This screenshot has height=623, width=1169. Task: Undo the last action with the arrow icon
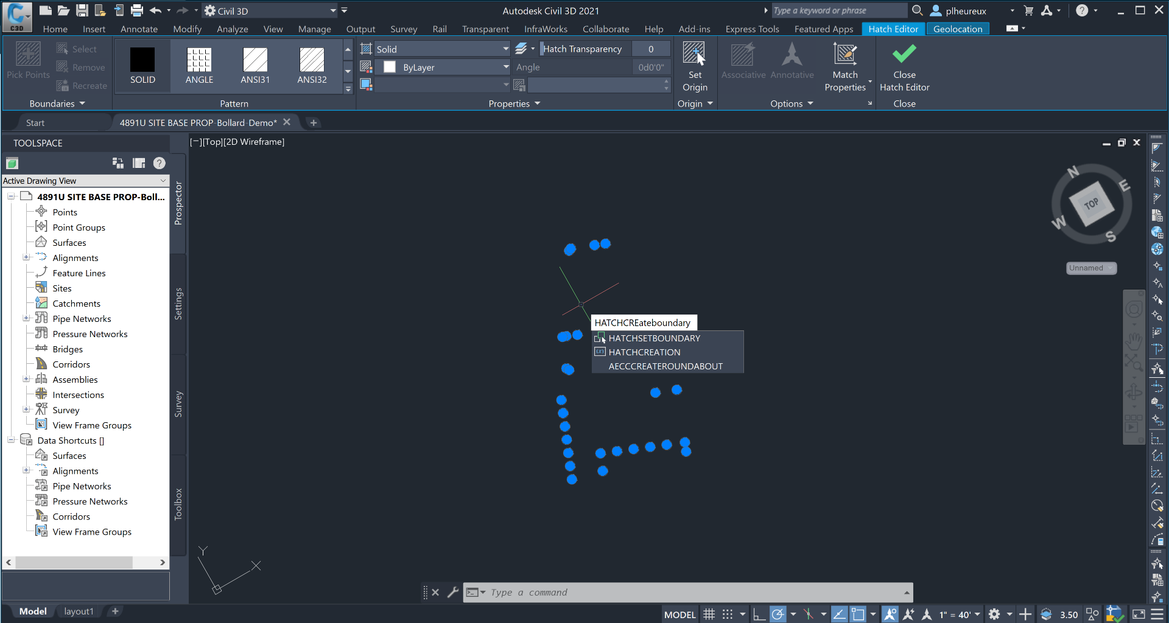[x=156, y=10]
